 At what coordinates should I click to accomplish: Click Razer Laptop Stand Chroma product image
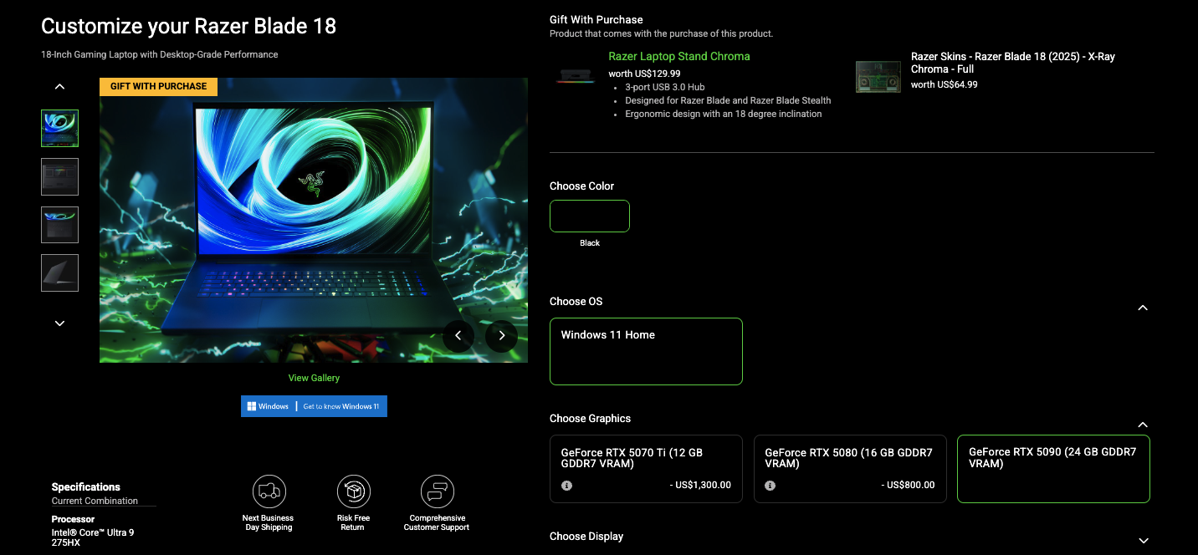[576, 77]
